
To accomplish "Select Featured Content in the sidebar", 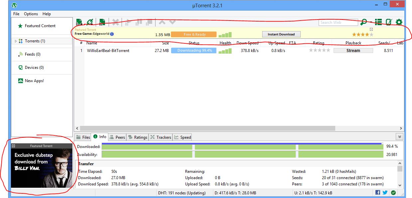I will pos(40,26).
